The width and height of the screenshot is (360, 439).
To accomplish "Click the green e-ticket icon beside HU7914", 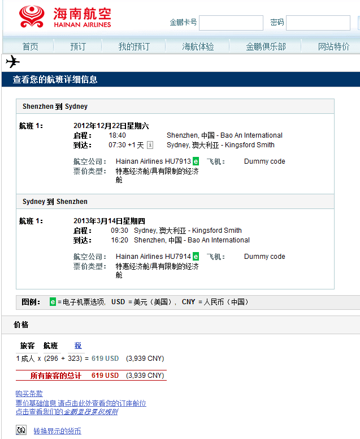I will coord(196,257).
